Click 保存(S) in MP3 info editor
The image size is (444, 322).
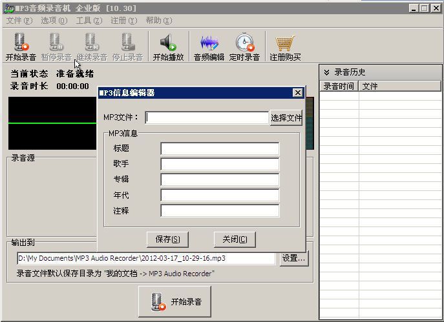167,239
